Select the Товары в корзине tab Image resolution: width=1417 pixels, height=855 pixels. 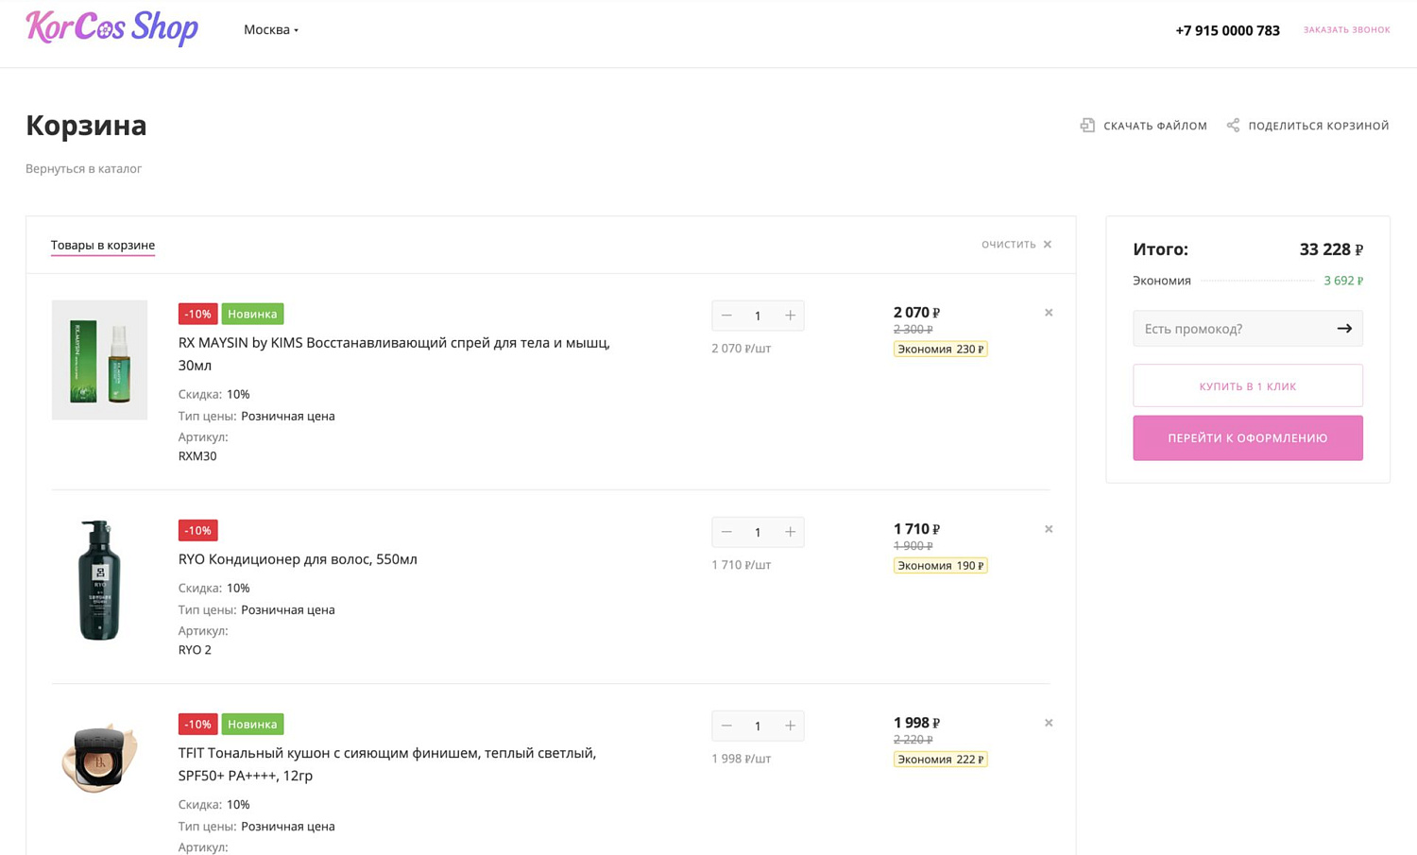tap(103, 246)
